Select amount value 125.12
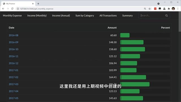The height and width of the screenshot is (102, 181). [x=113, y=56]
